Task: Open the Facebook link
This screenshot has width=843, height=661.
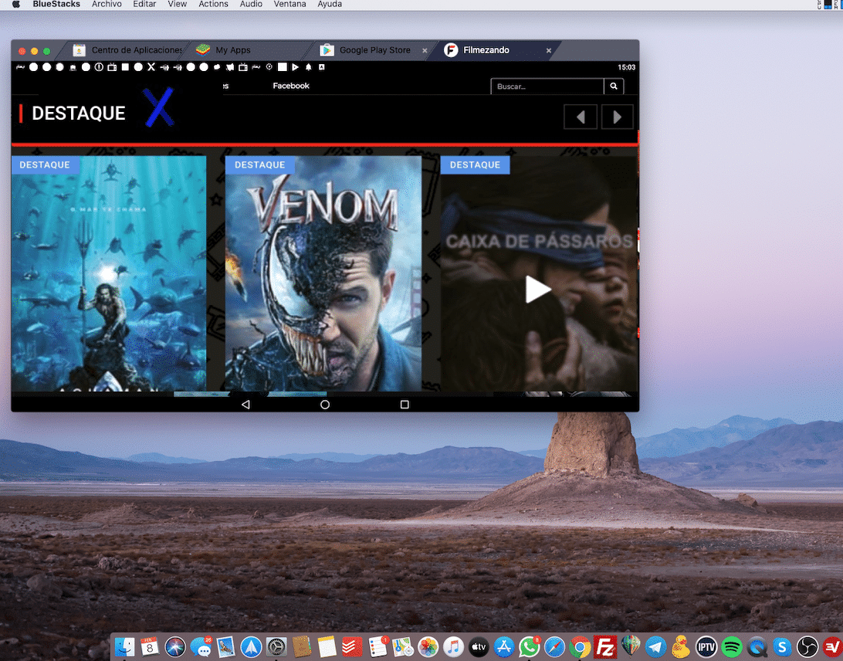Action: [291, 86]
